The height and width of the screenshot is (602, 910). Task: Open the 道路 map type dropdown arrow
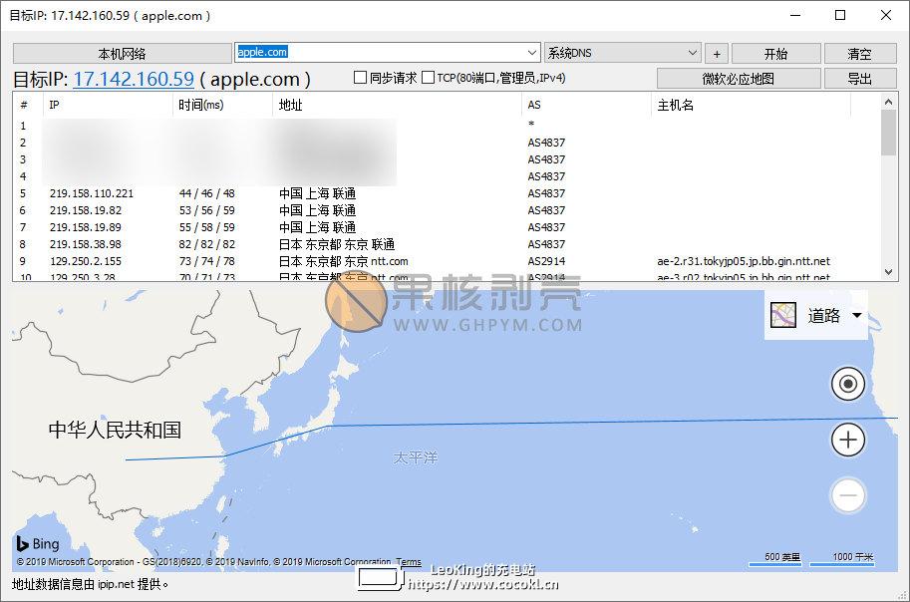(x=856, y=315)
